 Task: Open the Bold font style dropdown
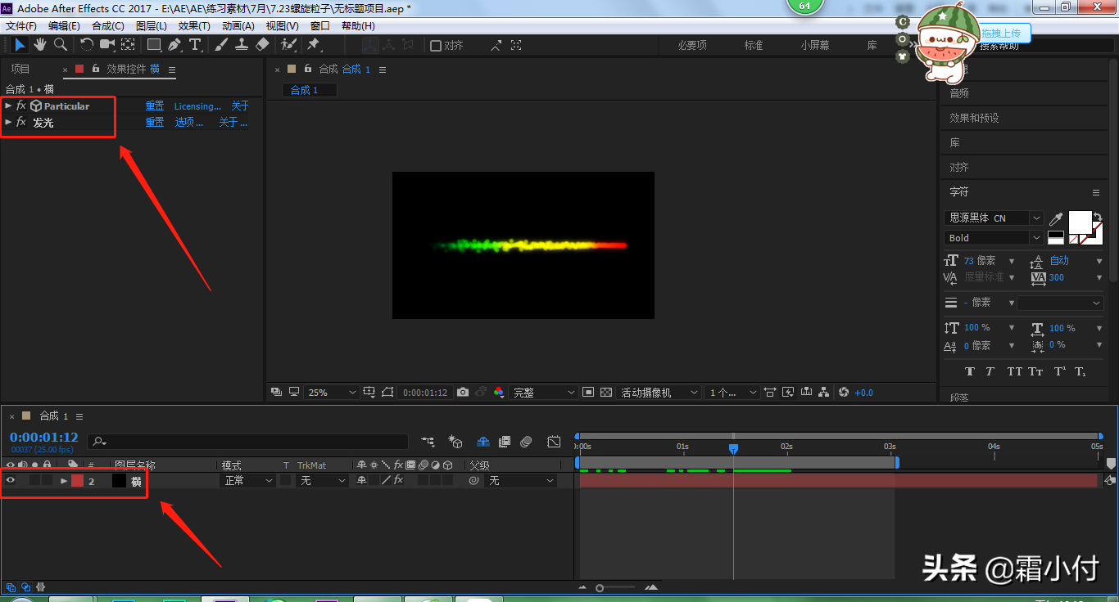tap(994, 238)
